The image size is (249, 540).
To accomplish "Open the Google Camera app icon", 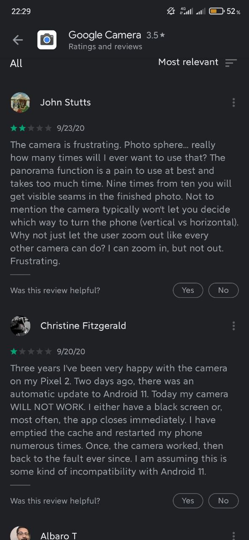I will pos(47,40).
